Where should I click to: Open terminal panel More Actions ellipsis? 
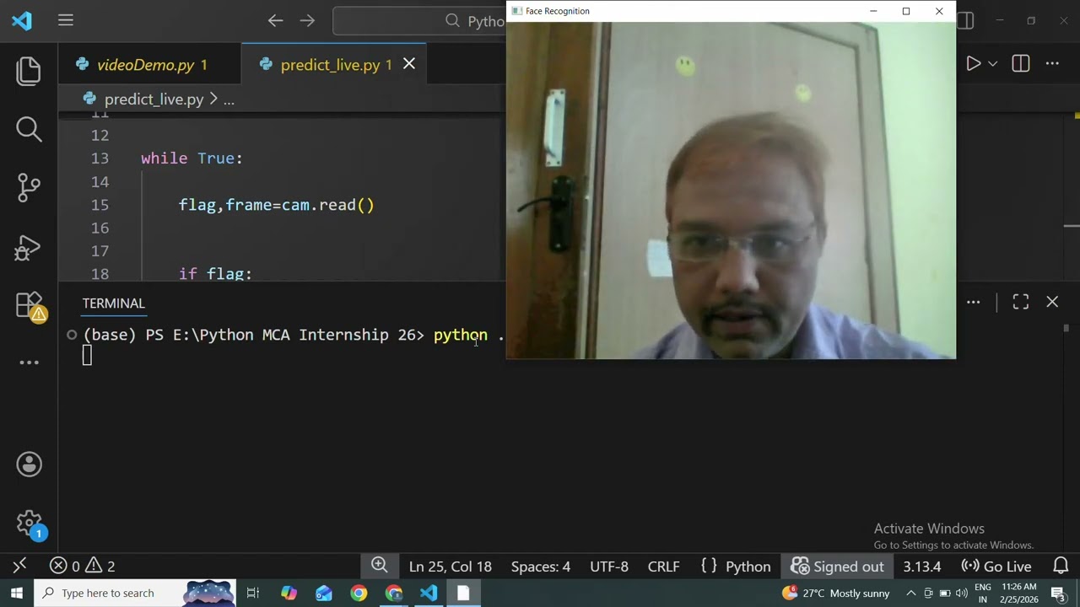coord(973,302)
